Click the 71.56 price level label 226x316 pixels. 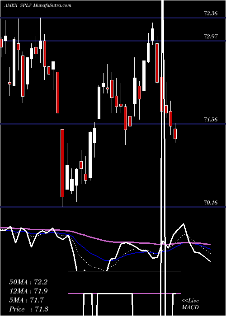211,120
